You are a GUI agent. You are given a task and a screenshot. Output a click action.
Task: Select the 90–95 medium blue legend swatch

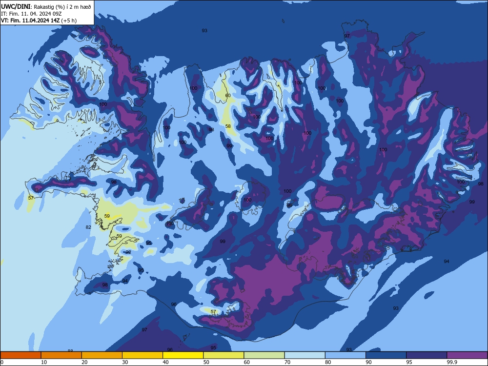pyautogui.click(x=386, y=355)
